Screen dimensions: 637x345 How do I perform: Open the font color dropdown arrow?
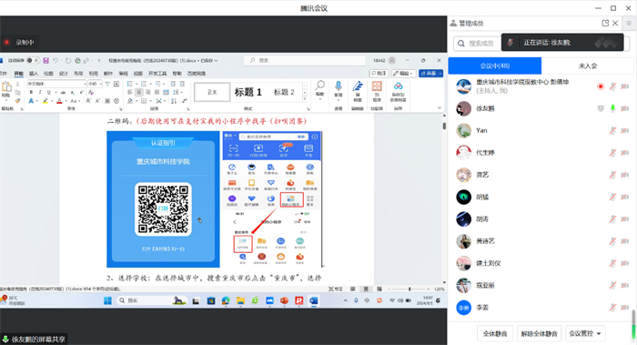click(x=66, y=101)
